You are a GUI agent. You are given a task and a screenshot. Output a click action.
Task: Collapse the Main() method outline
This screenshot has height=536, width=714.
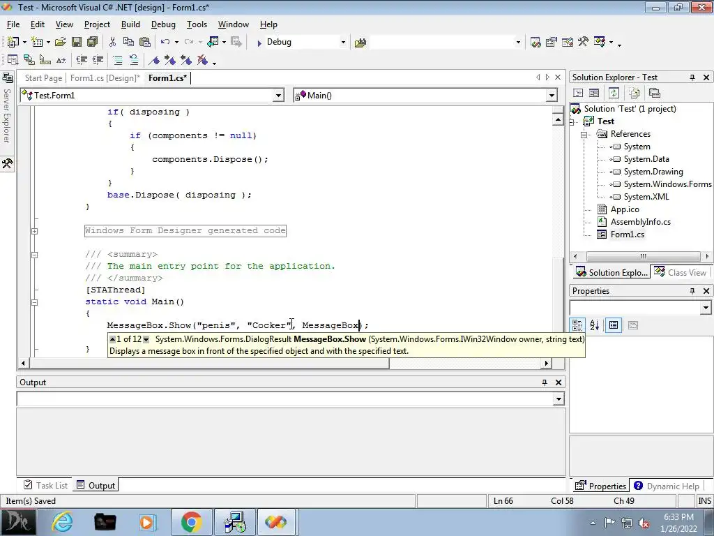coord(34,302)
